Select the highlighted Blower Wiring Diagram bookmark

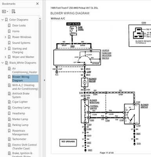[x=25, y=78]
